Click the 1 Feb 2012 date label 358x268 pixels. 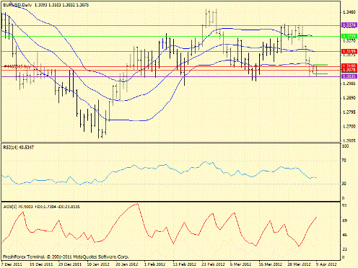155,264
